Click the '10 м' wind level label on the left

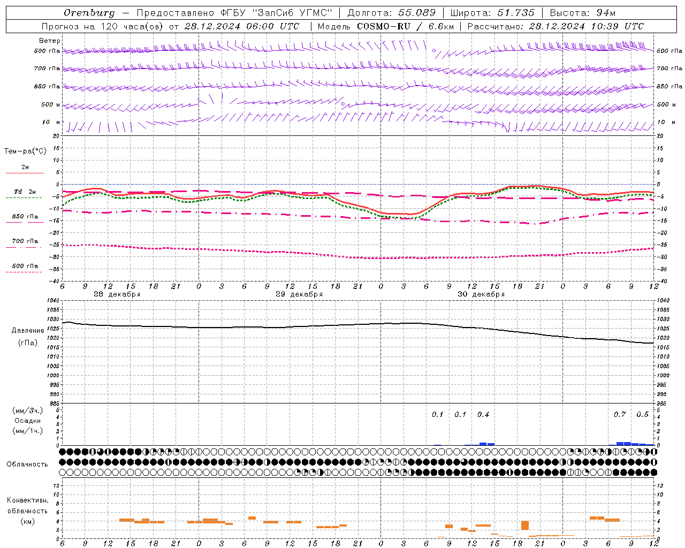point(51,122)
